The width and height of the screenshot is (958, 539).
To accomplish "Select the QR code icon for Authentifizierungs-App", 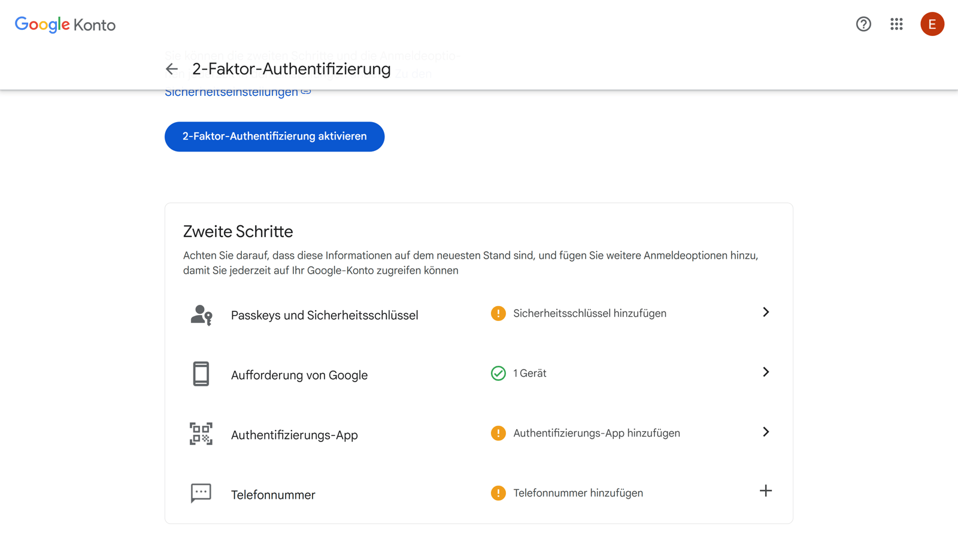I will click(x=201, y=433).
